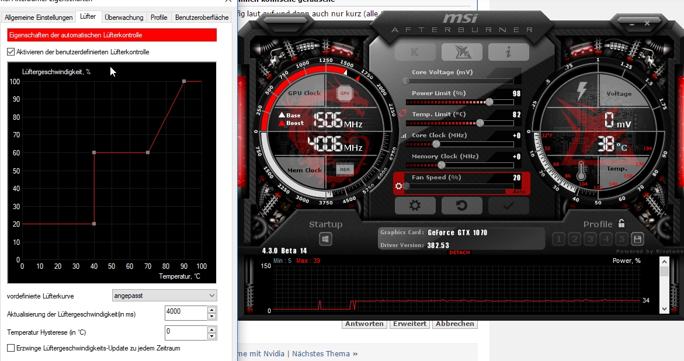Screen dimensions: 684x361
Task: Click the DETACH label above the graph
Action: 459,252
